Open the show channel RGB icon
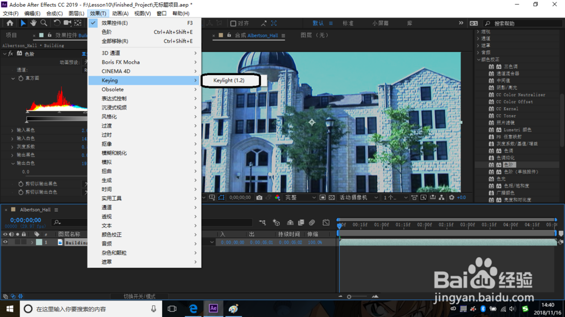Image resolution: width=565 pixels, height=317 pixels. point(277,197)
